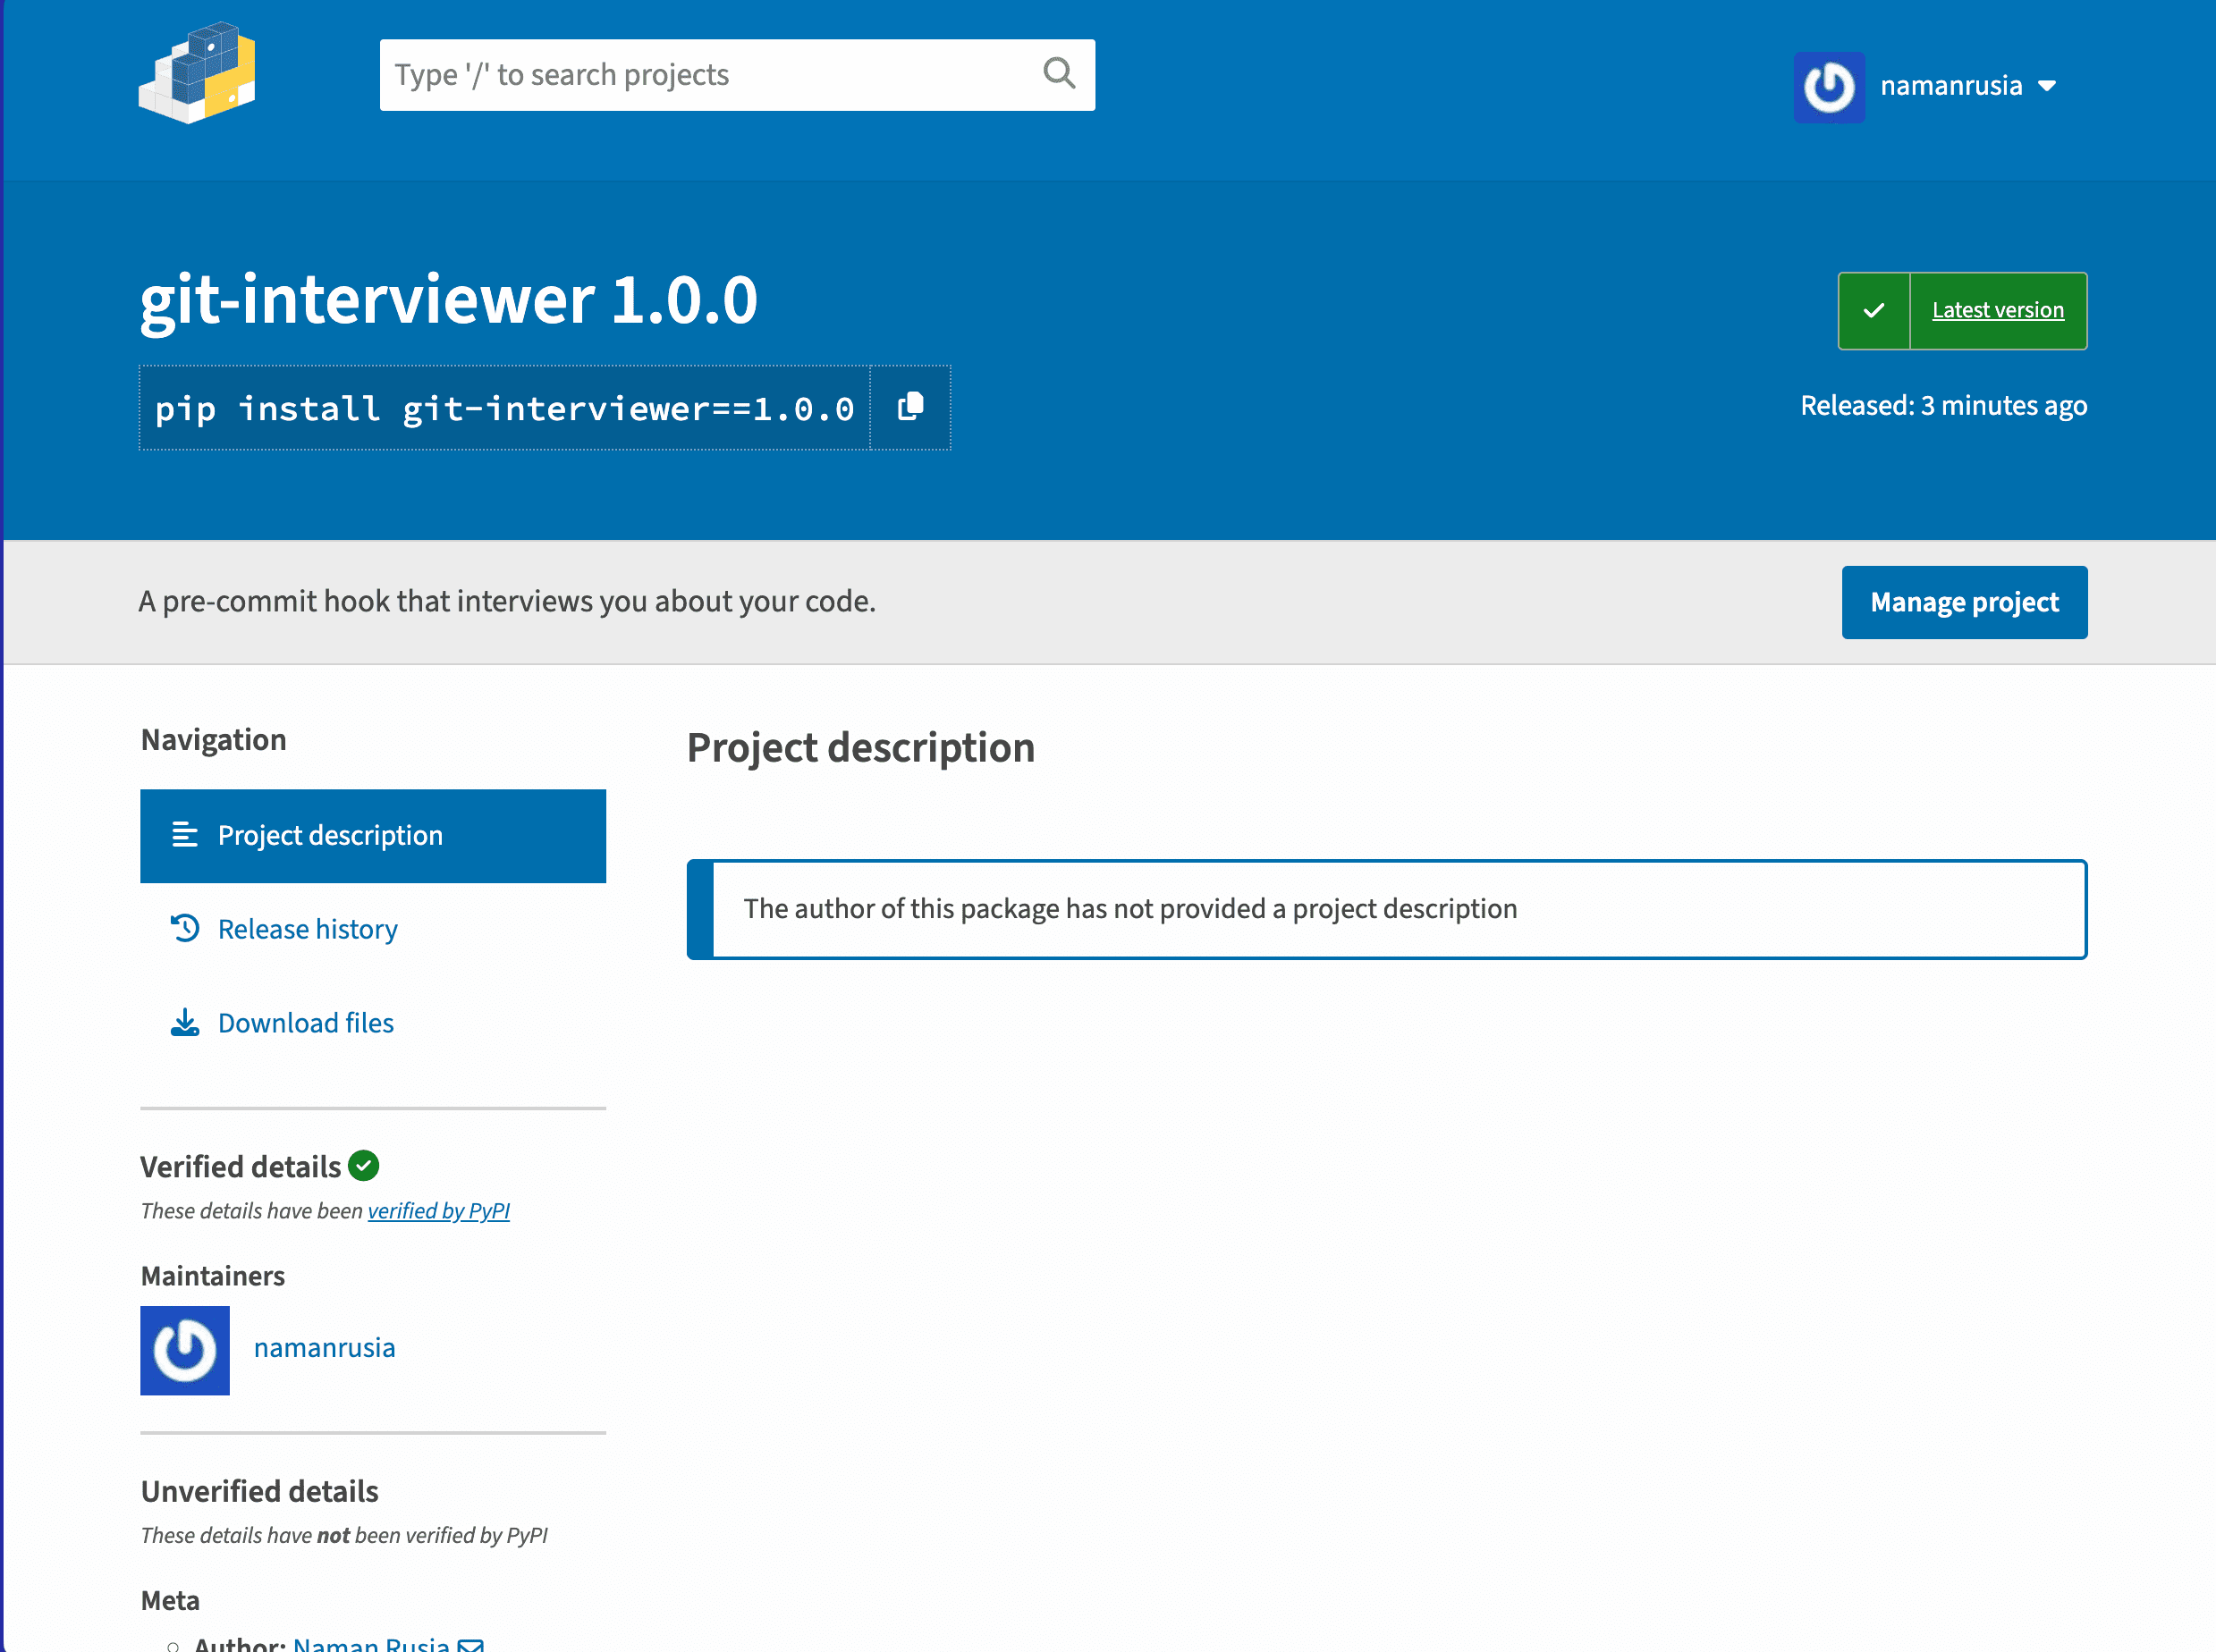Open the namanrusia maintainer profile link

click(324, 1347)
